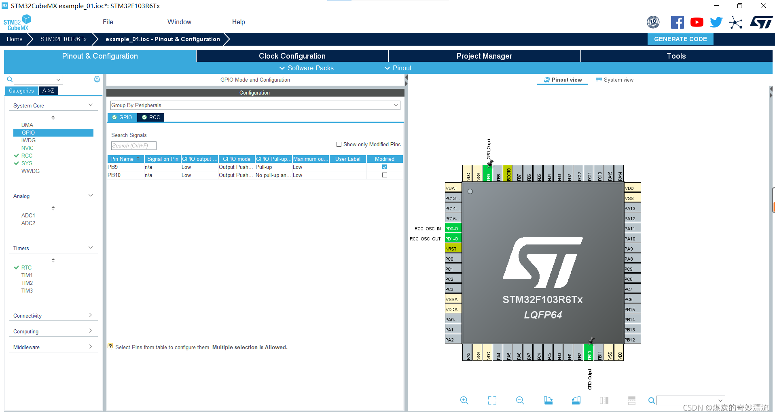Image resolution: width=775 pixels, height=415 pixels.
Task: Switch to System view
Action: click(615, 80)
